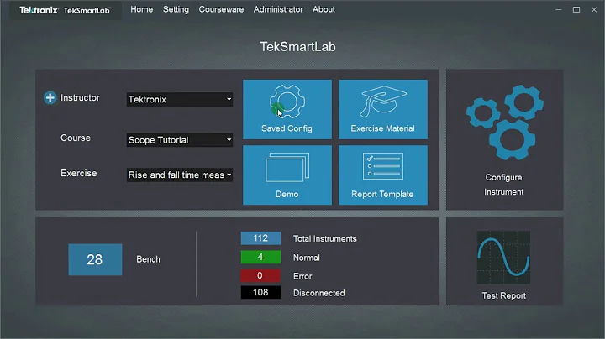Maximize the TekSmartLab window
This screenshot has height=339, width=605.
[x=576, y=9]
